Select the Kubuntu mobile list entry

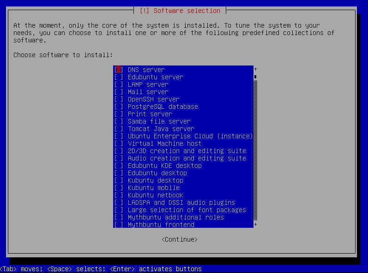point(183,188)
